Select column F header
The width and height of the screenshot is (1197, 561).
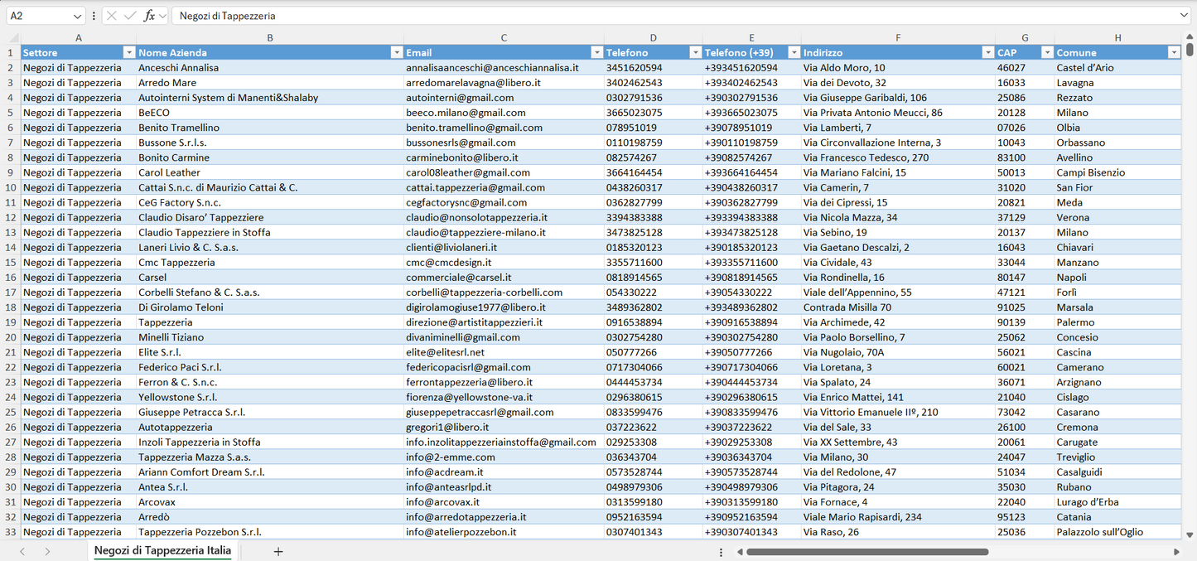[x=897, y=38]
